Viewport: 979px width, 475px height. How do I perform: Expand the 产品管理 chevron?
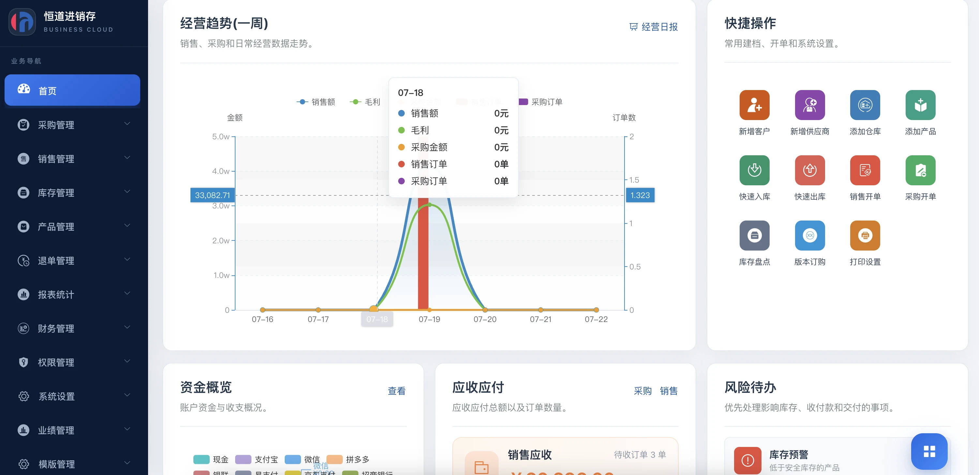(127, 225)
